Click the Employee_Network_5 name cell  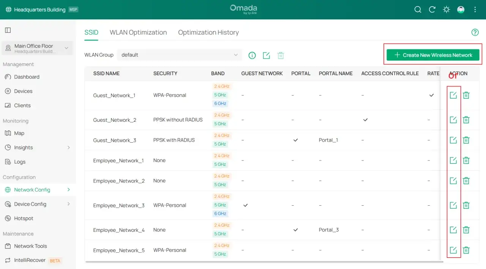(119, 250)
